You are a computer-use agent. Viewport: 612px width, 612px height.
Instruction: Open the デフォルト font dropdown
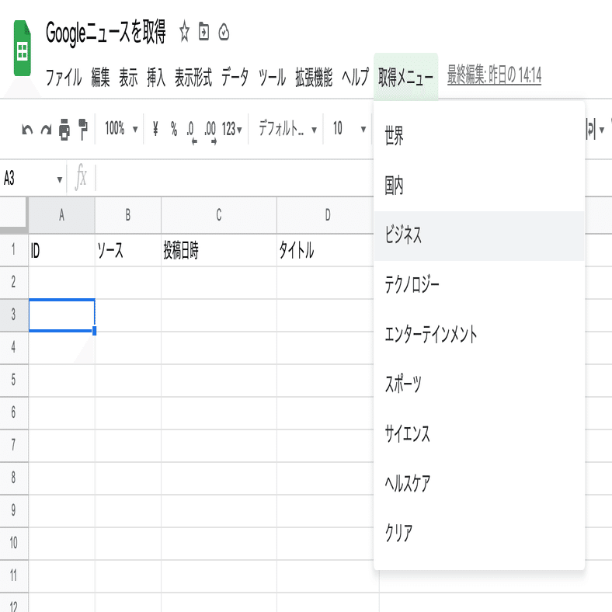287,128
